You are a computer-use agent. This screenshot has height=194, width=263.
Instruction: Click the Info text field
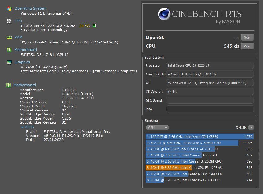(210, 109)
